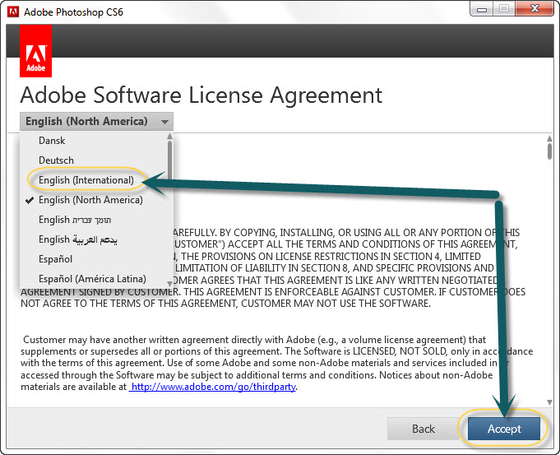Click the Accept button

(x=504, y=429)
